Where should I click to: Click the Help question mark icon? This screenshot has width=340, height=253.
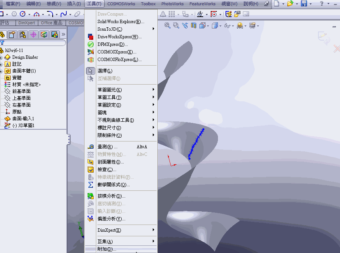click(321, 3)
